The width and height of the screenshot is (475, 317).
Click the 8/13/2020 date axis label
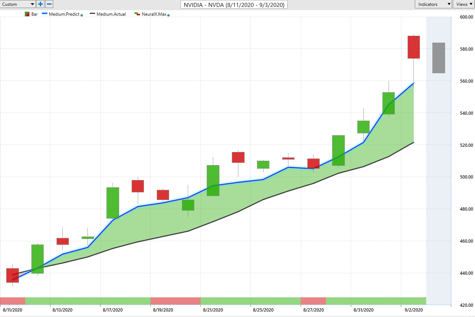[63, 310]
